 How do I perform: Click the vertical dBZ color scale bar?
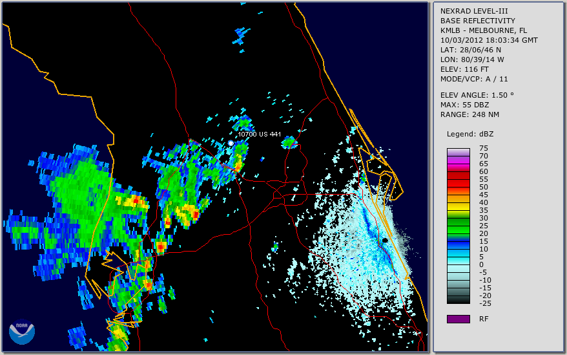coord(458,226)
